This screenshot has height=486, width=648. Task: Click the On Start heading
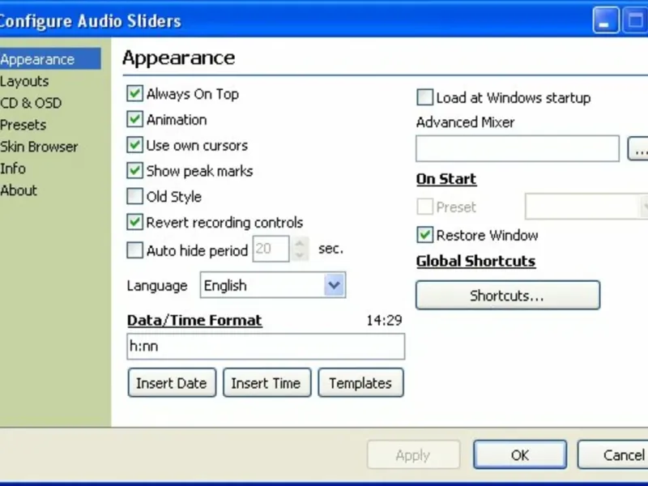[446, 178]
